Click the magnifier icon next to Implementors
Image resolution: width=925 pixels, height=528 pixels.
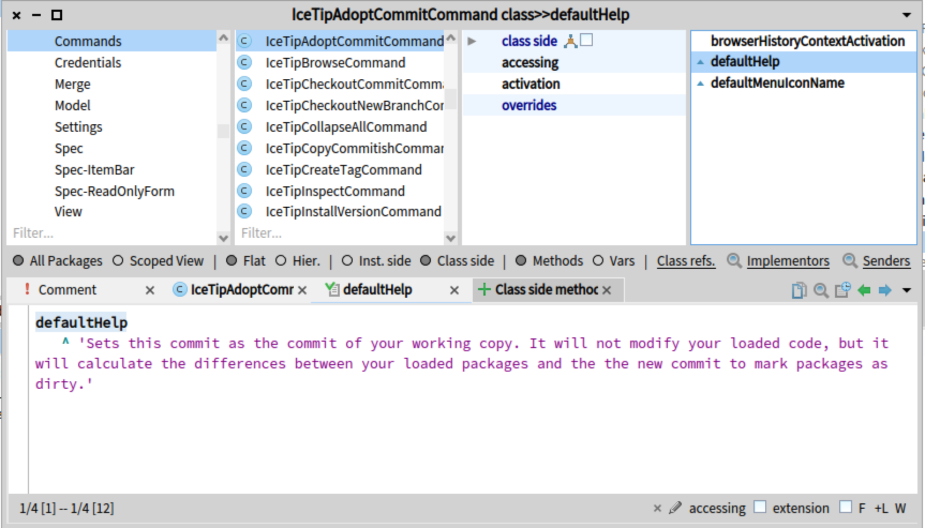click(x=734, y=260)
